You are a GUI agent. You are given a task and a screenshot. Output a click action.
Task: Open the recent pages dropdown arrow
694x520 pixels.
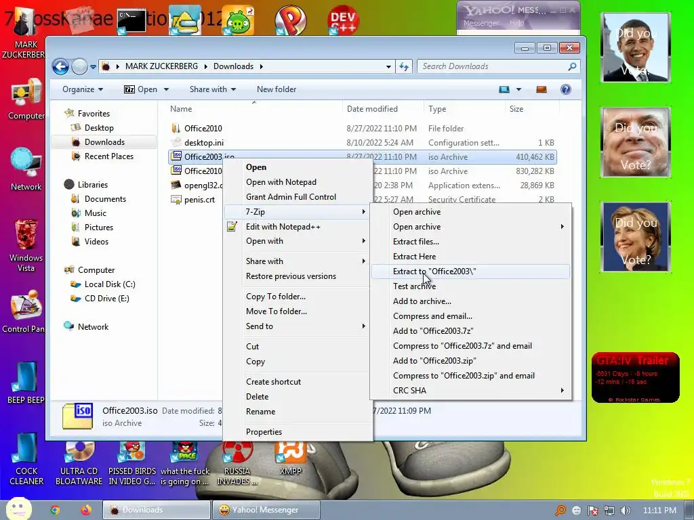point(93,67)
